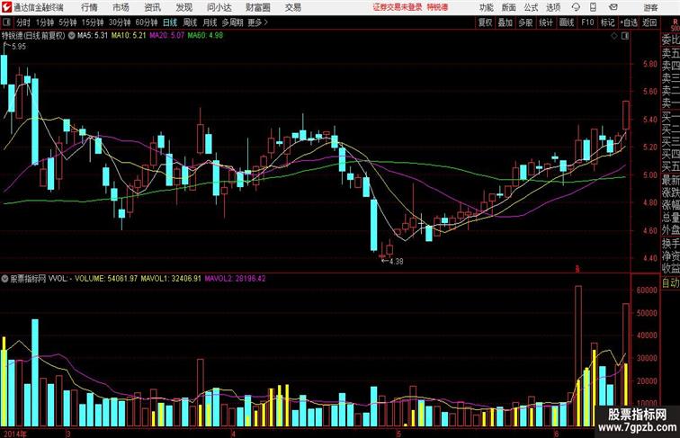Click the 通达信 red logo icon
Image resolution: width=680 pixels, height=438 pixels.
(6, 7)
